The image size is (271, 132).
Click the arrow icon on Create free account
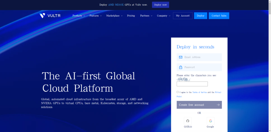coord(218,105)
